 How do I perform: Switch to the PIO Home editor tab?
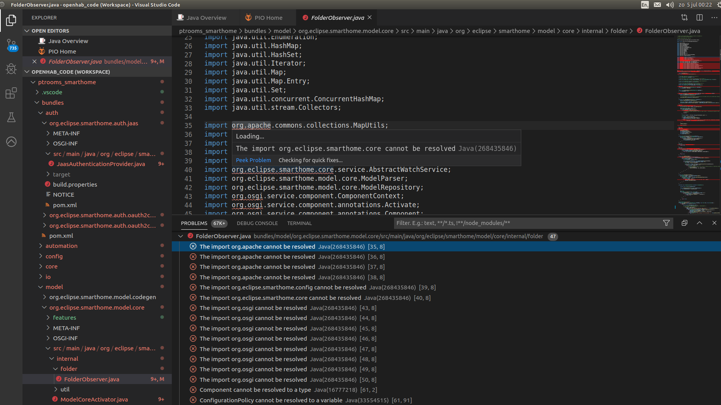(x=268, y=18)
